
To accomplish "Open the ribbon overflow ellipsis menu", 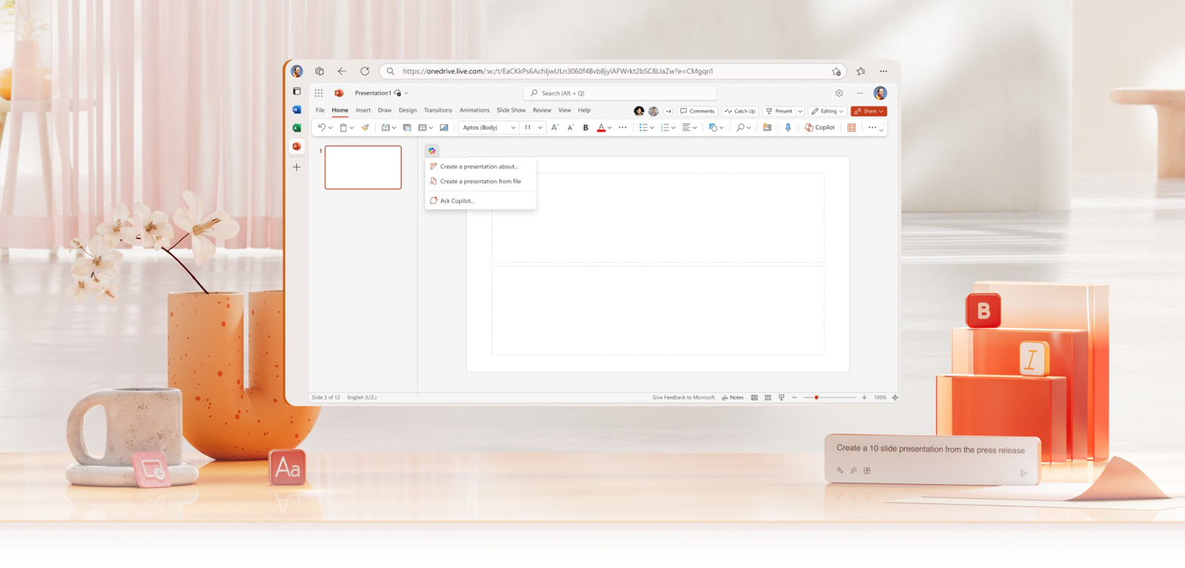I will 872,128.
